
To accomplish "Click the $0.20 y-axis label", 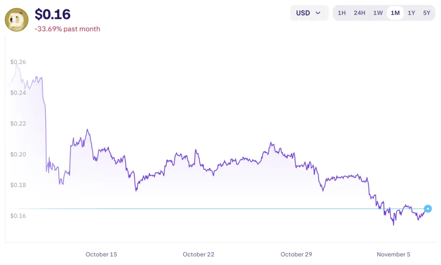I will click(18, 154).
